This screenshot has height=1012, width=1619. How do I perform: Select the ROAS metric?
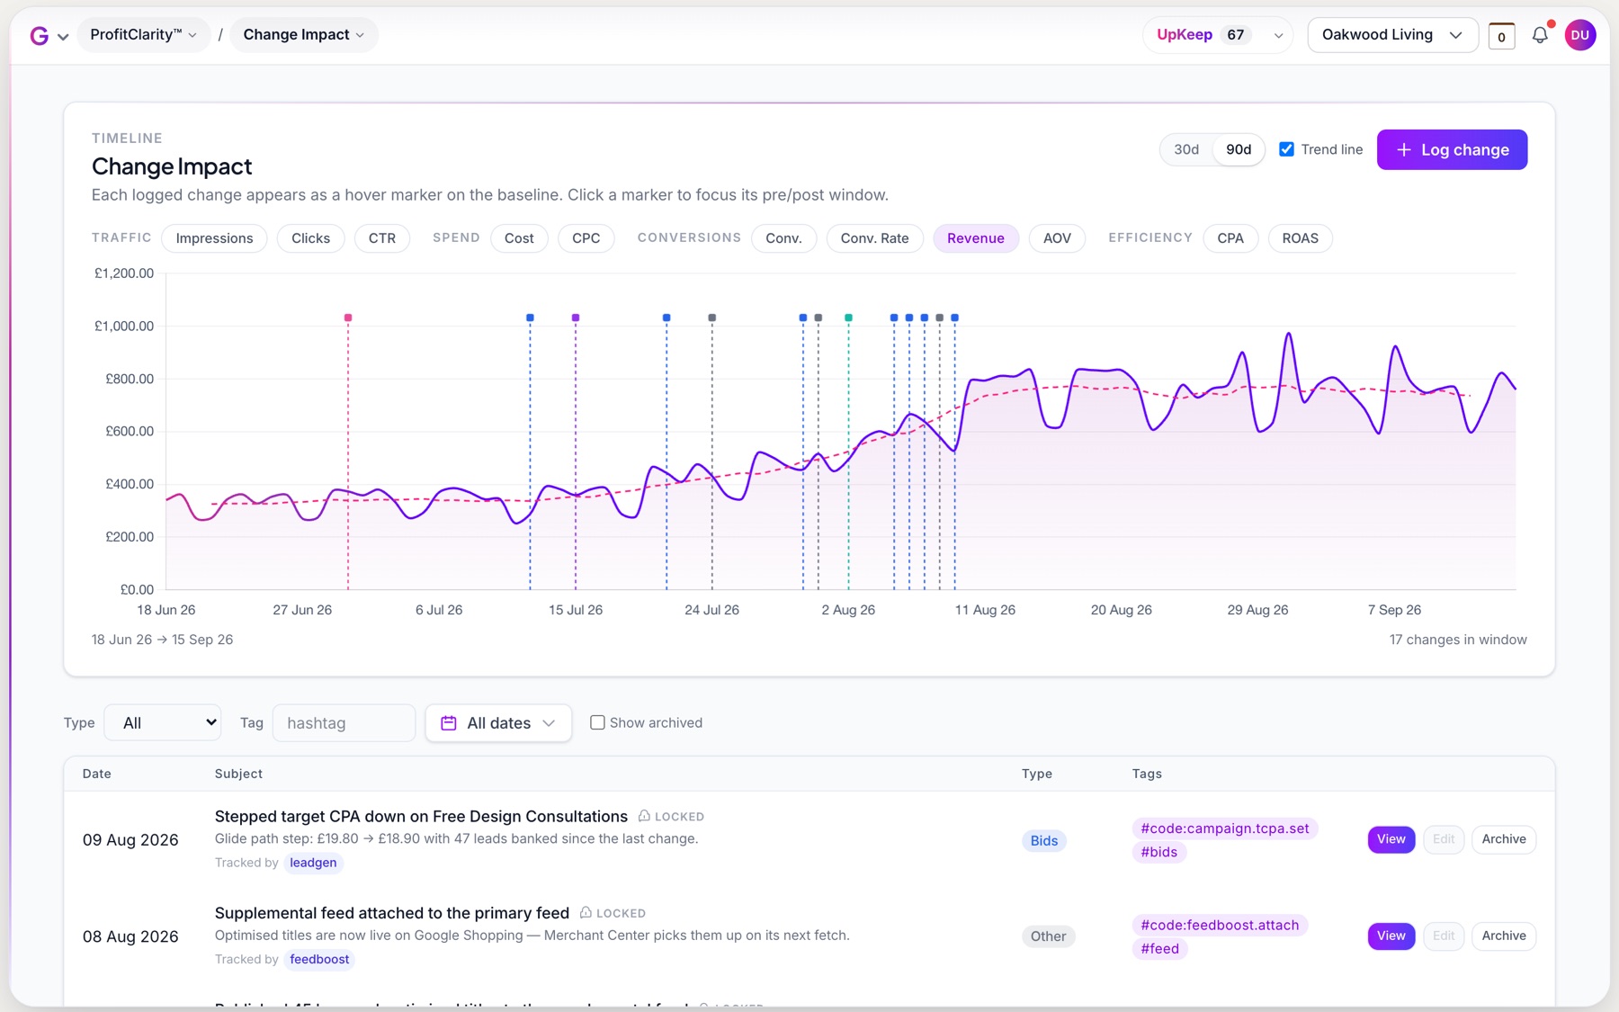point(1301,238)
